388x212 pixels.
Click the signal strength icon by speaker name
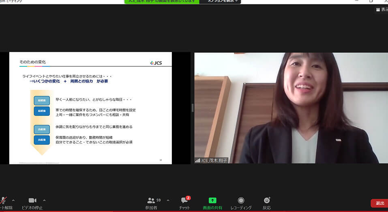[x=198, y=161]
